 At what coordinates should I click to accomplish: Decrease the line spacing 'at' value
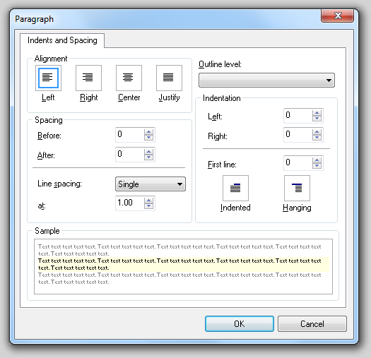tap(148, 206)
